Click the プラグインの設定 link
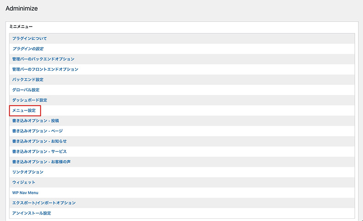Image resolution: width=363 pixels, height=221 pixels. tap(28, 49)
